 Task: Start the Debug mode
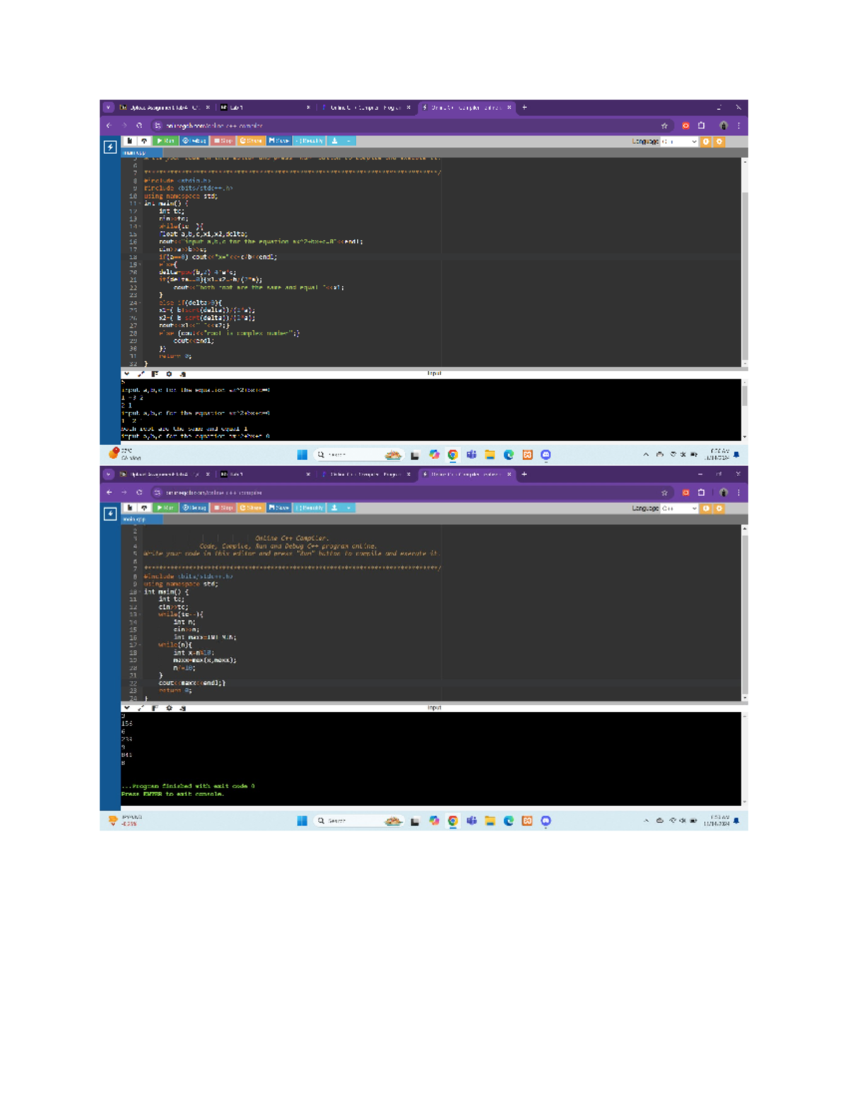[194, 141]
